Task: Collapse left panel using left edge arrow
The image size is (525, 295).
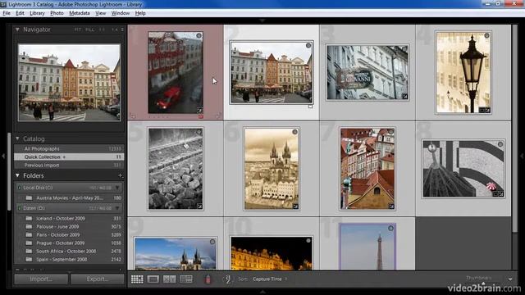Action: [x=3, y=156]
